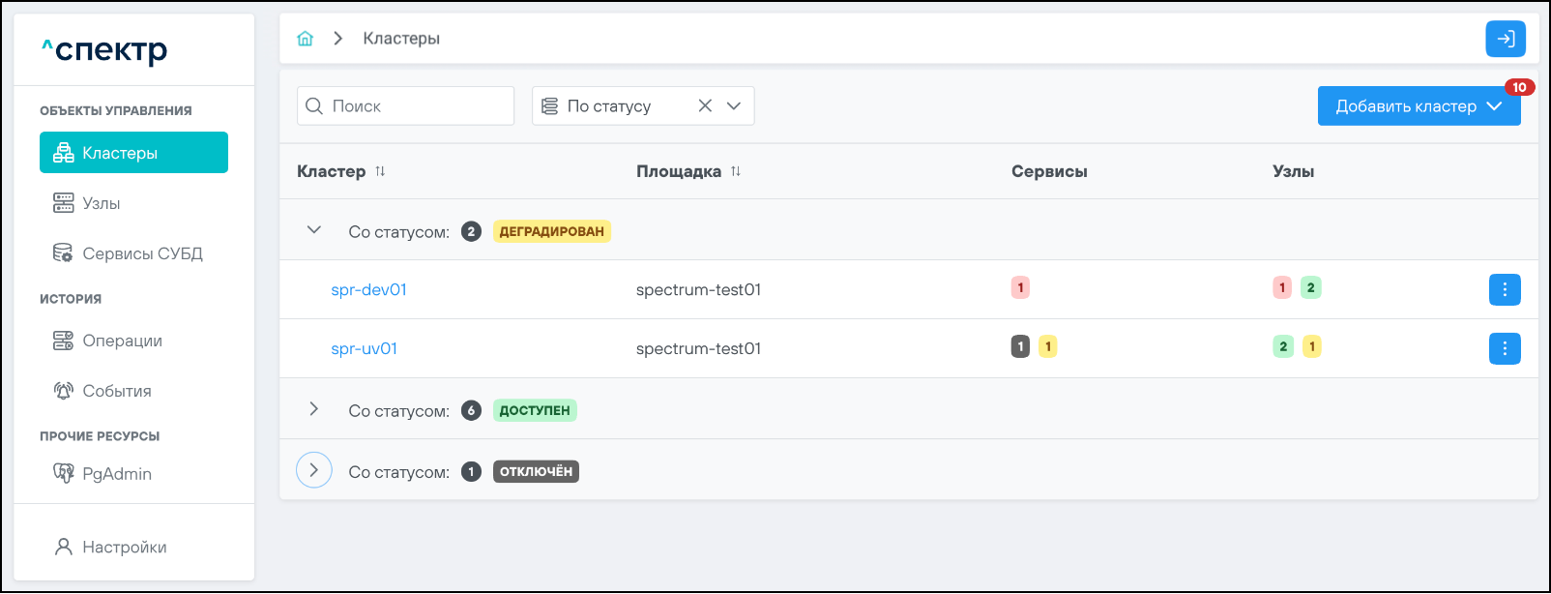Collapse the ДЕГРАДИРОВАН status group

tap(313, 230)
